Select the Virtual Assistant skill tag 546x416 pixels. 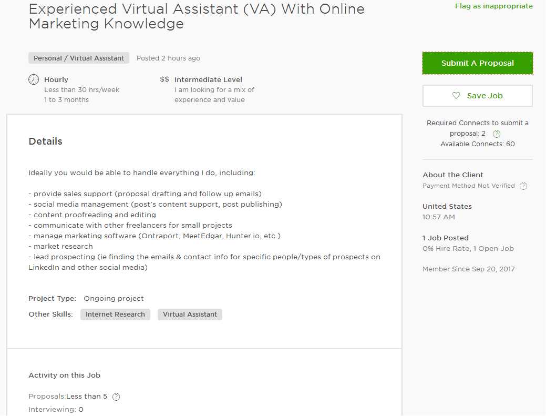coord(190,314)
